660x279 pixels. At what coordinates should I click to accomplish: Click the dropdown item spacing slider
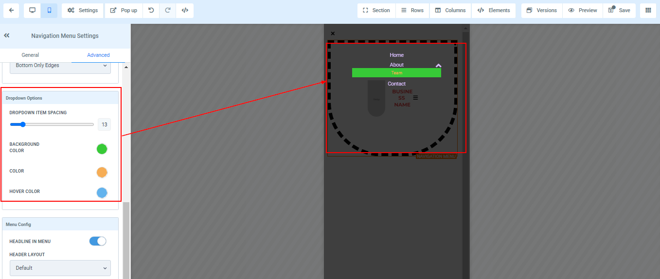point(52,124)
